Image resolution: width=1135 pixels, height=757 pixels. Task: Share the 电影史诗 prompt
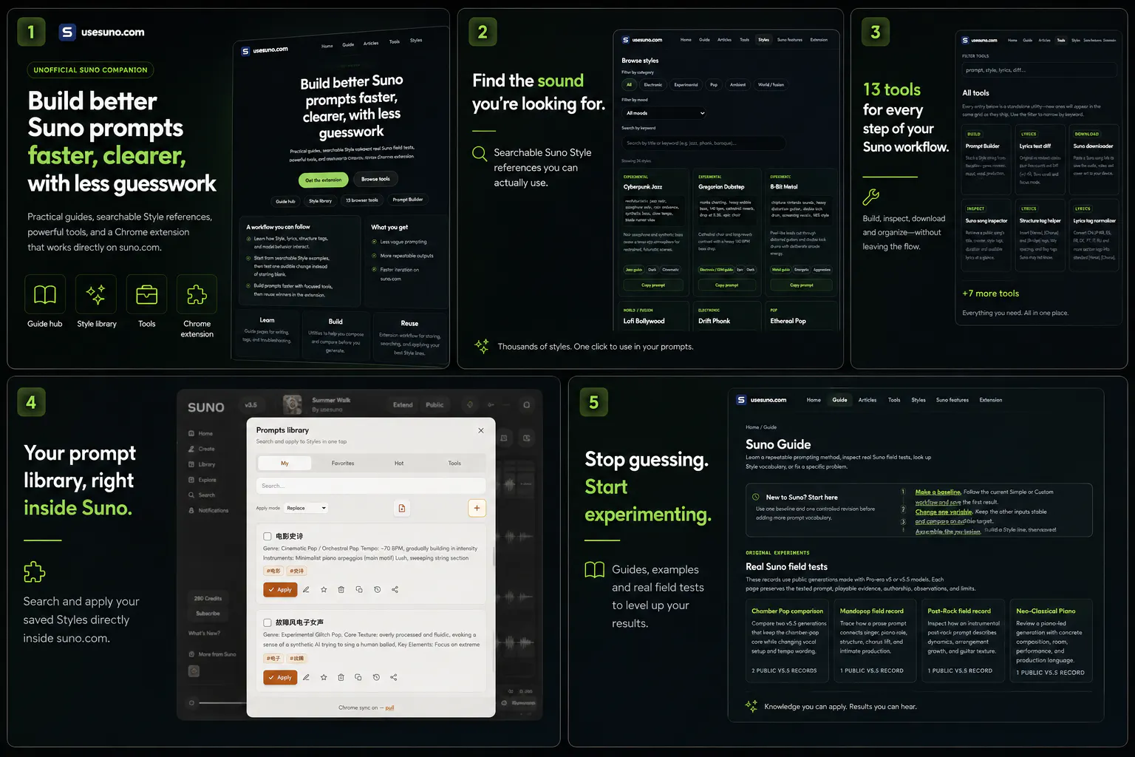tap(395, 590)
